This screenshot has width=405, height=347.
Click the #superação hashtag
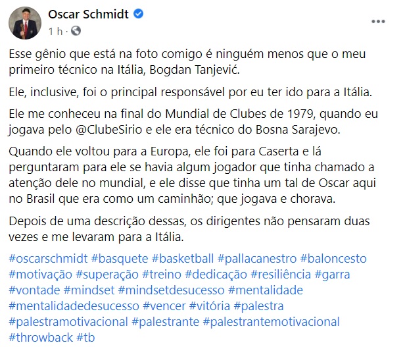coord(107,274)
